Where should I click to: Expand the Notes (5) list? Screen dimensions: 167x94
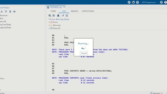pos(49,28)
